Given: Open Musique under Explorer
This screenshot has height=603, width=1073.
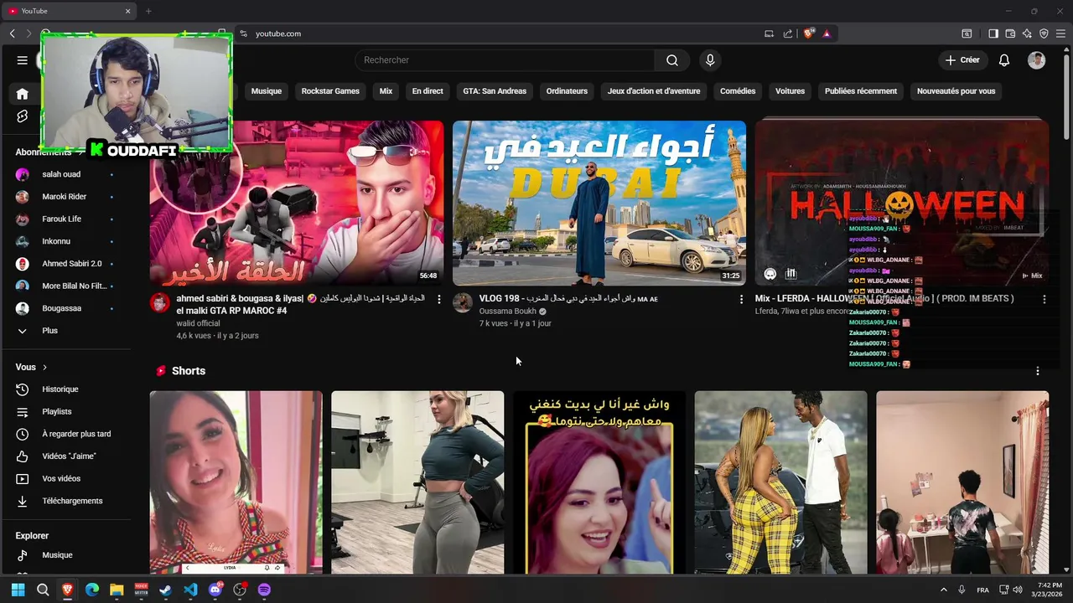Looking at the screenshot, I should pyautogui.click(x=57, y=555).
